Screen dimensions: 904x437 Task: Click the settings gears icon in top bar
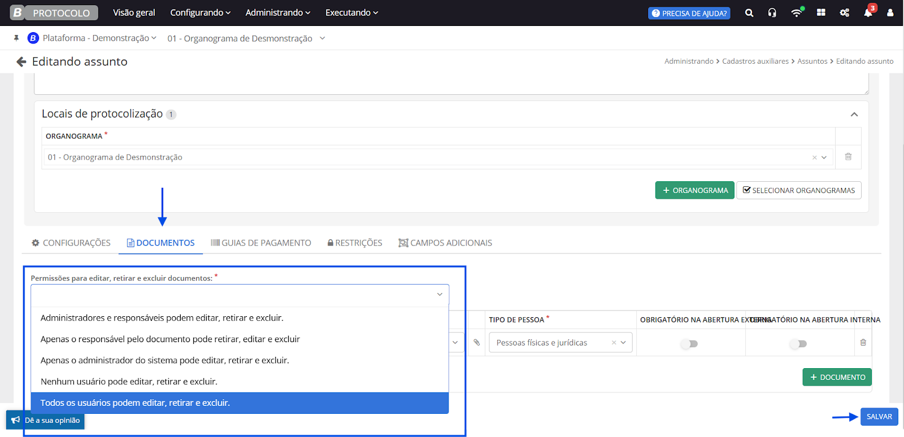[845, 13]
